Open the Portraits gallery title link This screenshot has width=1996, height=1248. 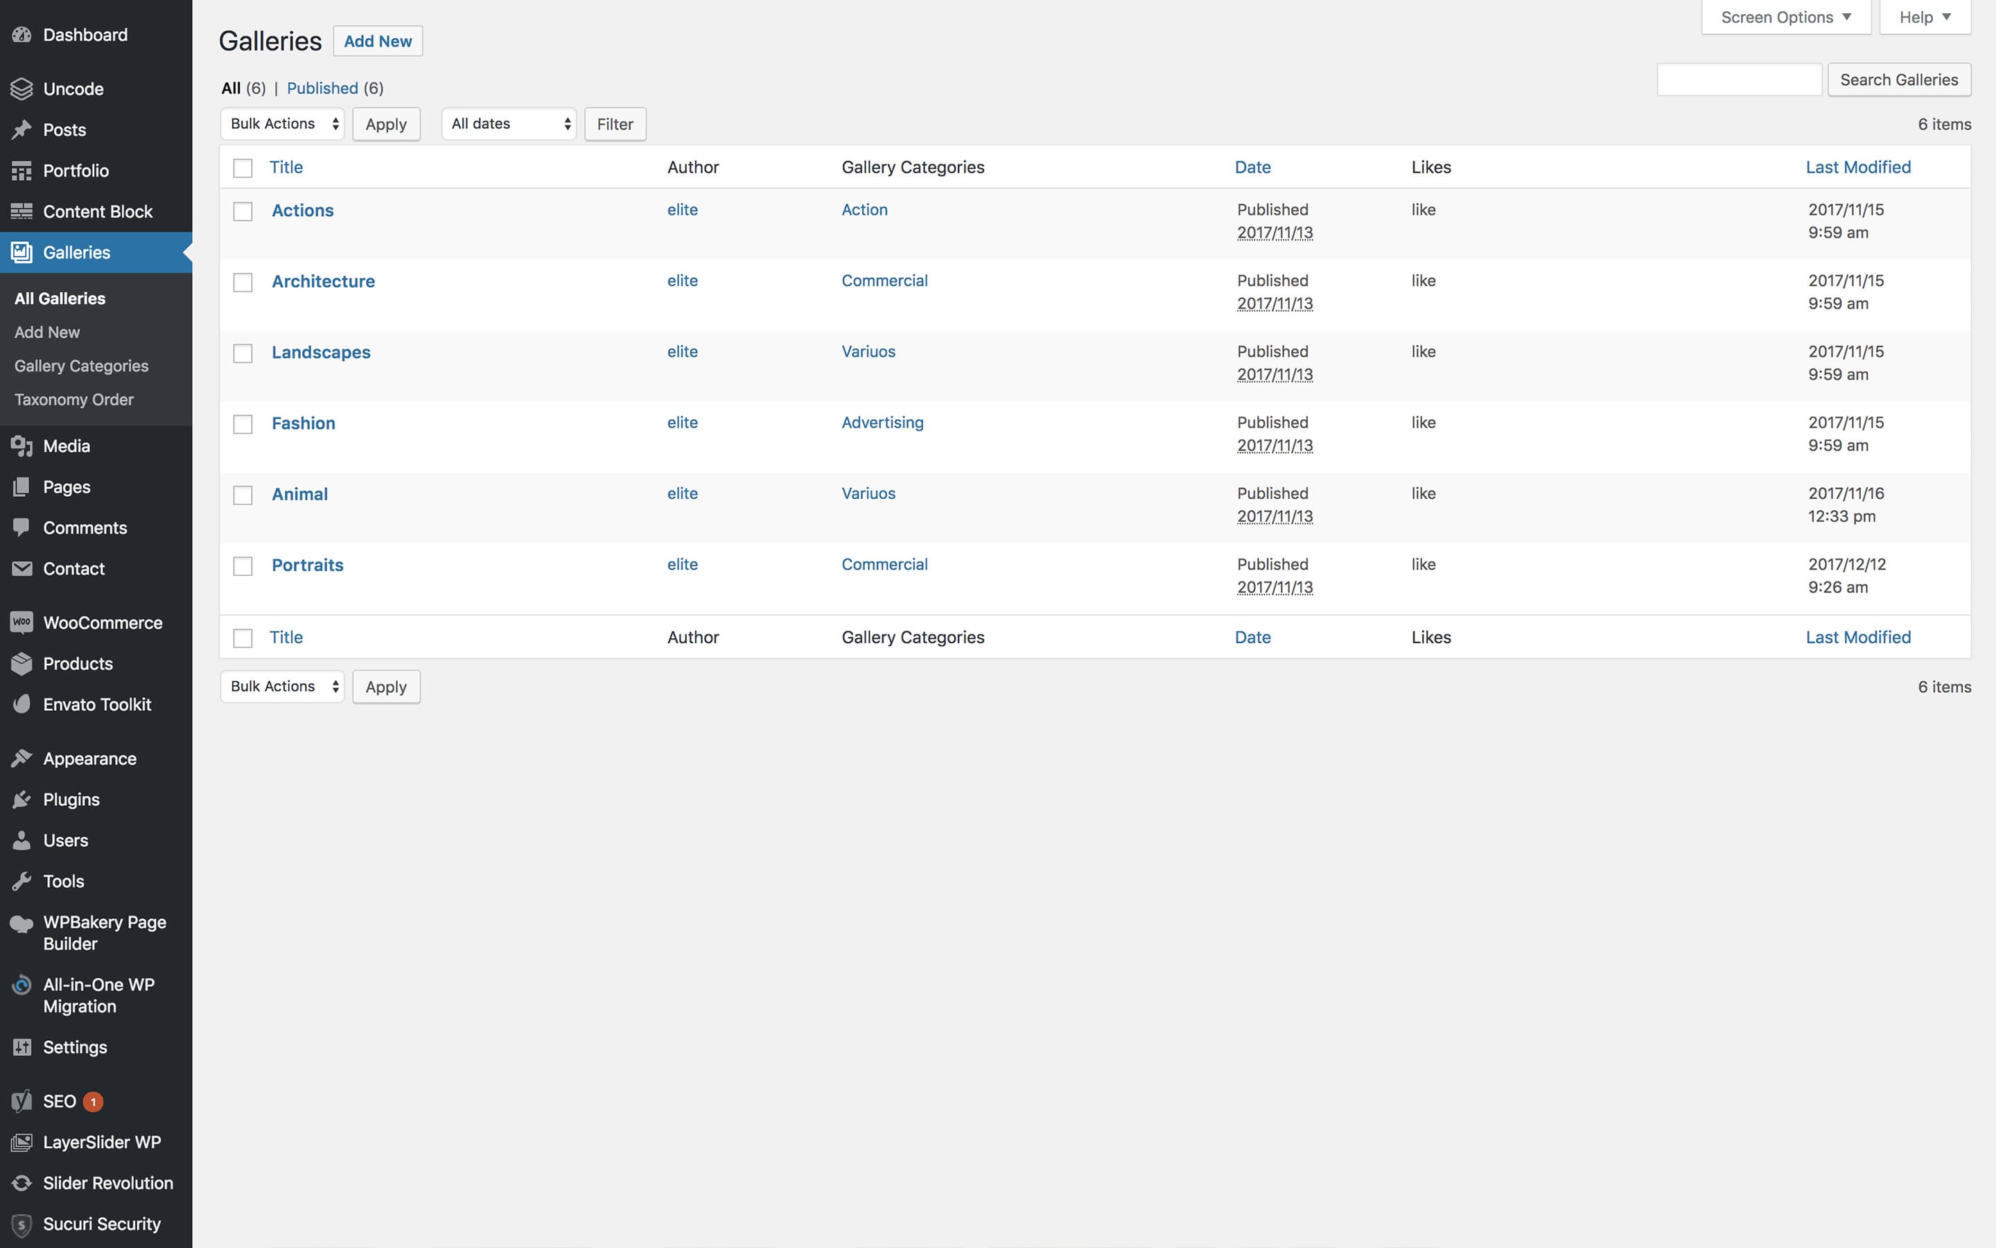(x=307, y=565)
